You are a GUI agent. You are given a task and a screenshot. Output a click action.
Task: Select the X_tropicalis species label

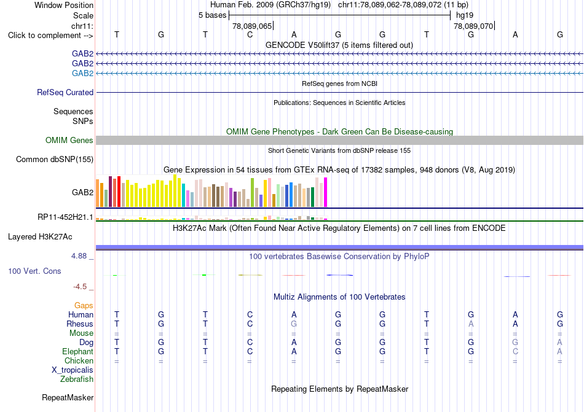click(x=73, y=370)
